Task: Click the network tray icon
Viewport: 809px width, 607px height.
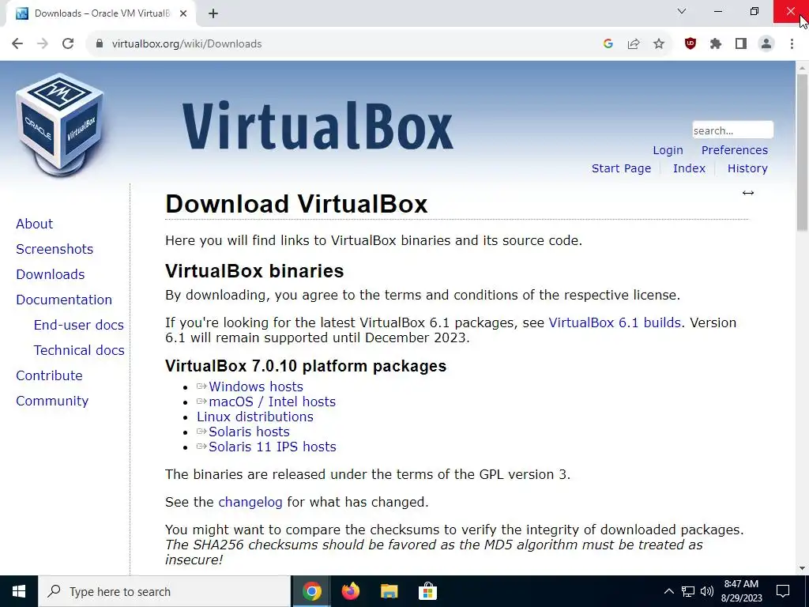Action: [x=688, y=591]
